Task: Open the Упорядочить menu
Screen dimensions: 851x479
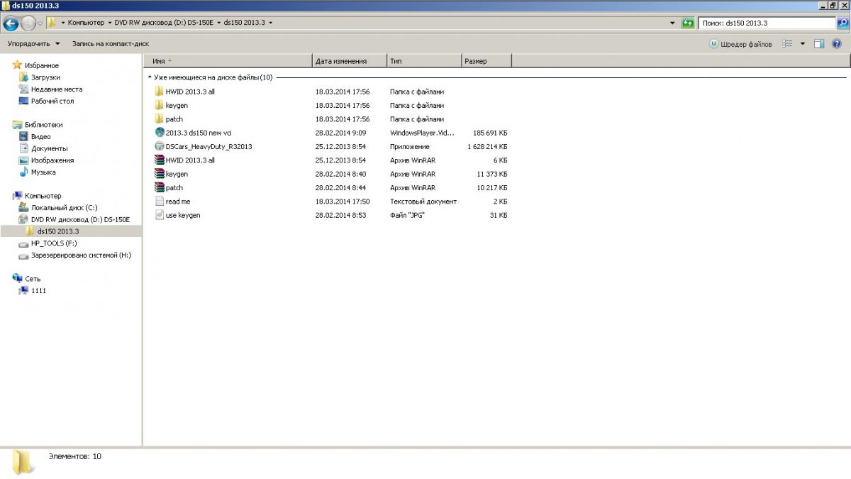Action: [34, 44]
